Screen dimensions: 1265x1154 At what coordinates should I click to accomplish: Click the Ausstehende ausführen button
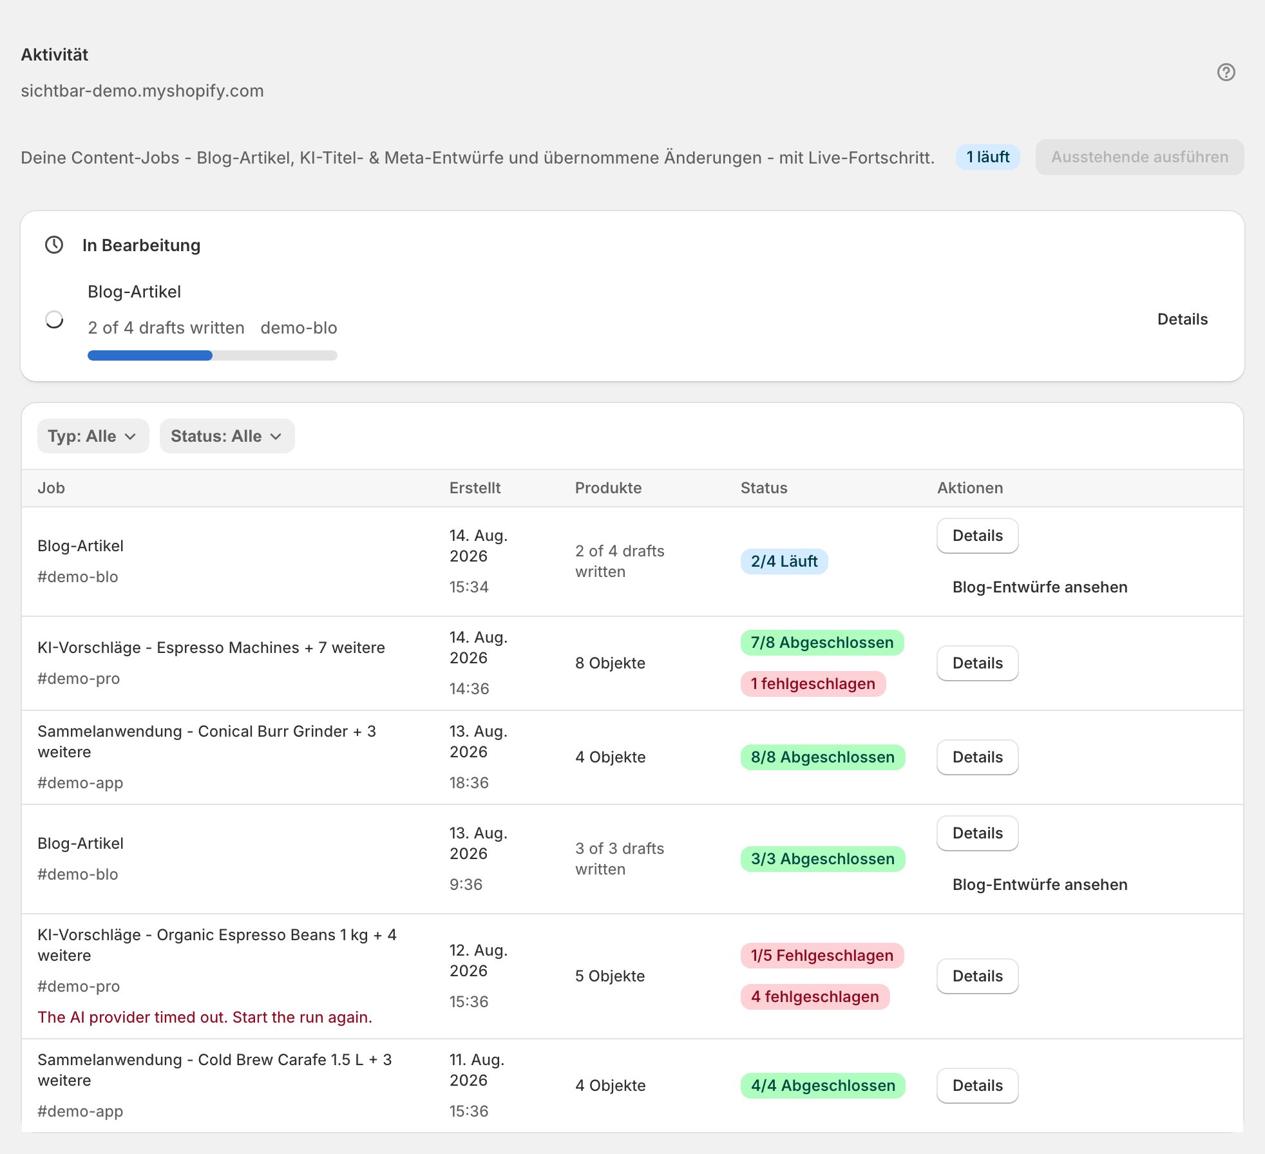pyautogui.click(x=1139, y=157)
